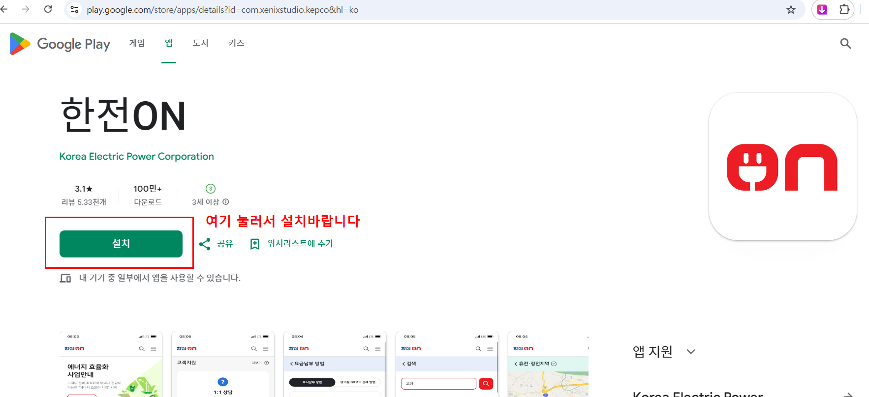Open the browser extensions puzzle icon

click(x=844, y=10)
